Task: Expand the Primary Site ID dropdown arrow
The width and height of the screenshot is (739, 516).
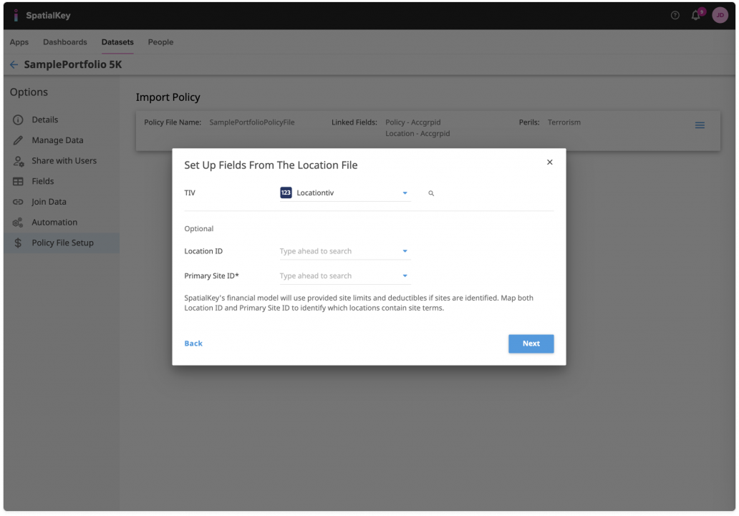Action: pos(405,276)
